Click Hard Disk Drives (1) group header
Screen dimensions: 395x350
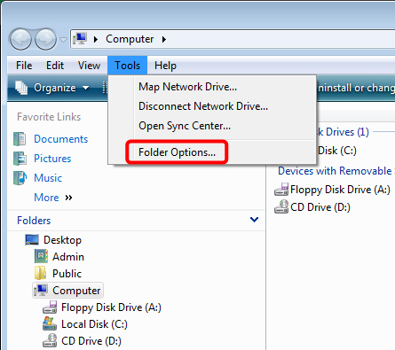344,132
